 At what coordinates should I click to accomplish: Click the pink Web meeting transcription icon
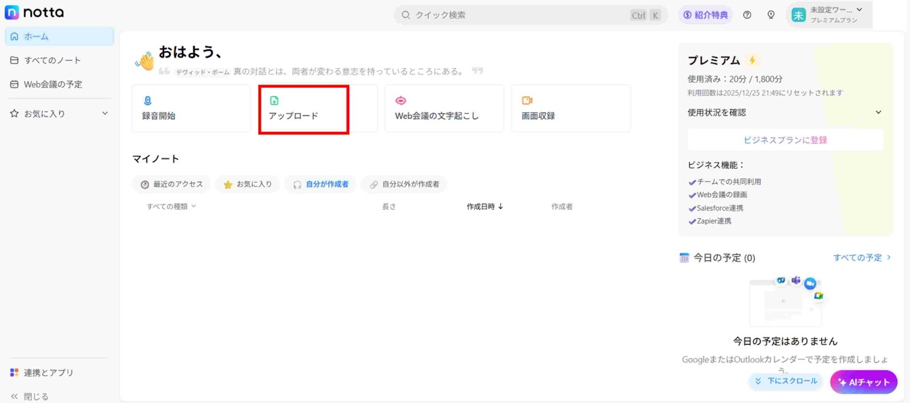[x=401, y=101]
